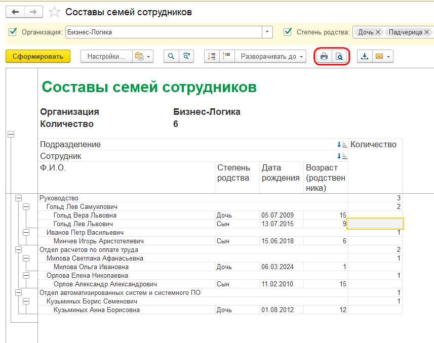Select the Минчев Игорь Аристотелевич cell
434x343 pixels.
[x=127, y=241]
